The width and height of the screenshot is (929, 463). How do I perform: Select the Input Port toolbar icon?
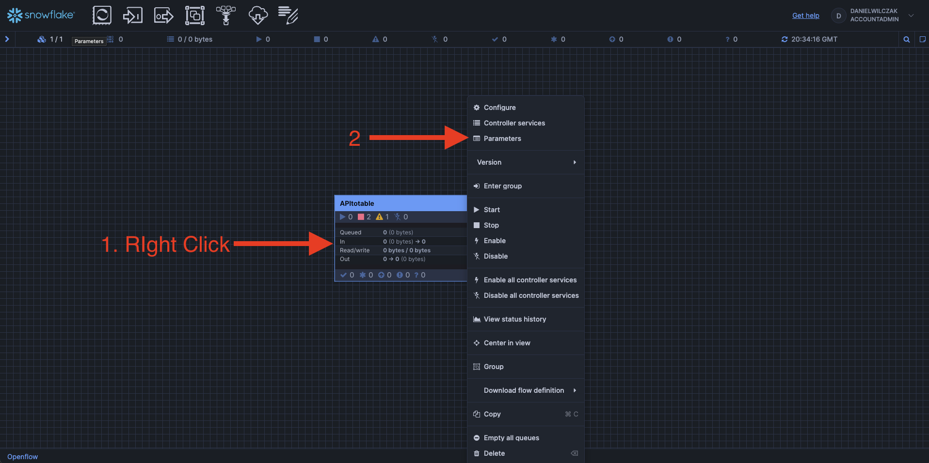tap(132, 15)
